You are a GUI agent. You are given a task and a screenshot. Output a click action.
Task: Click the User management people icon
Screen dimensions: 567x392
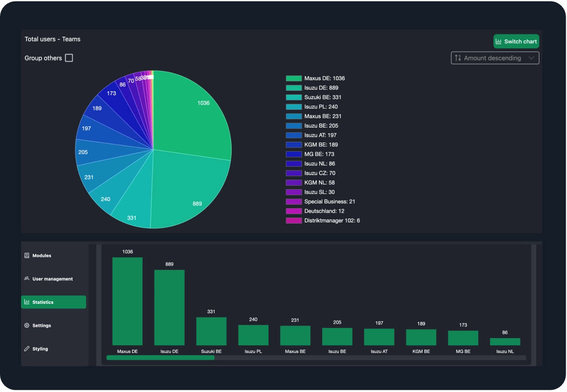[27, 279]
